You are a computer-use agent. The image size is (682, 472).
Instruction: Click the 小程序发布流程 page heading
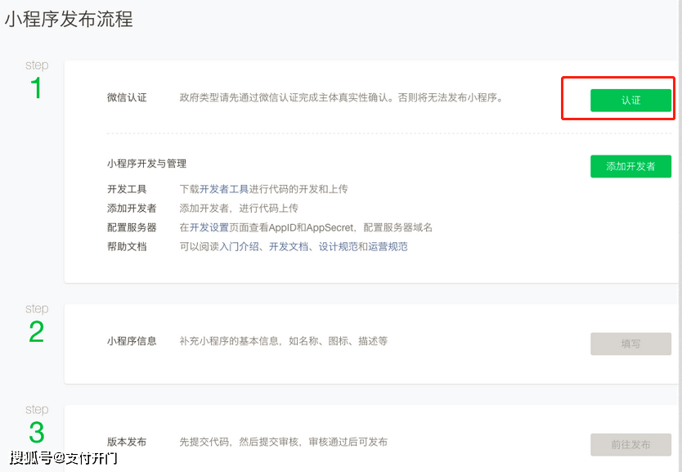point(68,19)
